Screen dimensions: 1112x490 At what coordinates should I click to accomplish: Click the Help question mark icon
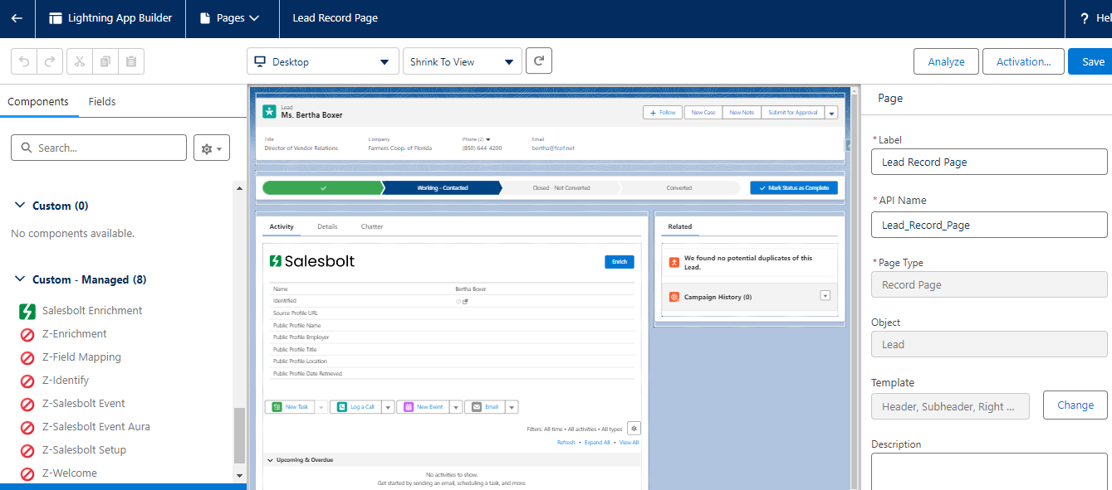[x=1084, y=18]
